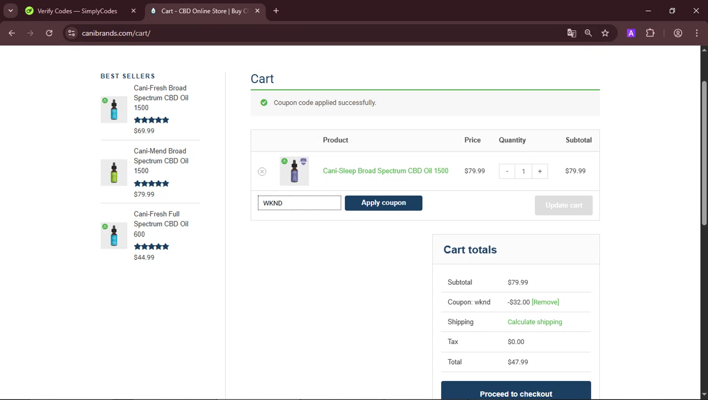Close the Cart CBD Online Store tab

pyautogui.click(x=257, y=11)
